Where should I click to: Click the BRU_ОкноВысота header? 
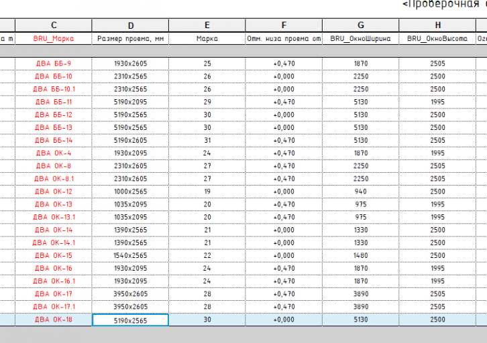437,39
